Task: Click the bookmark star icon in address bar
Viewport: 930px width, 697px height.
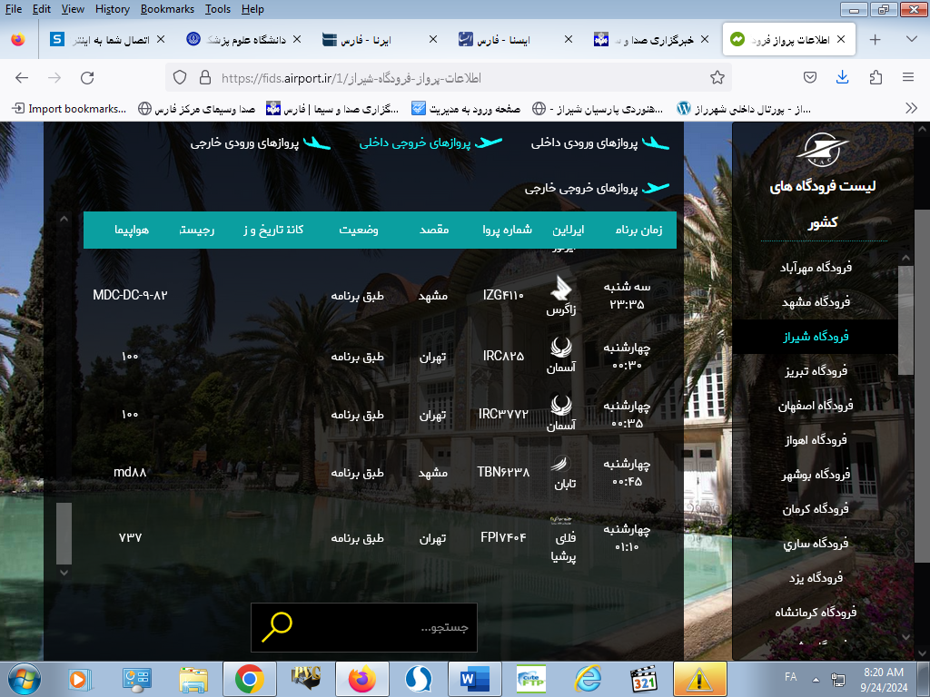Action: coord(717,77)
